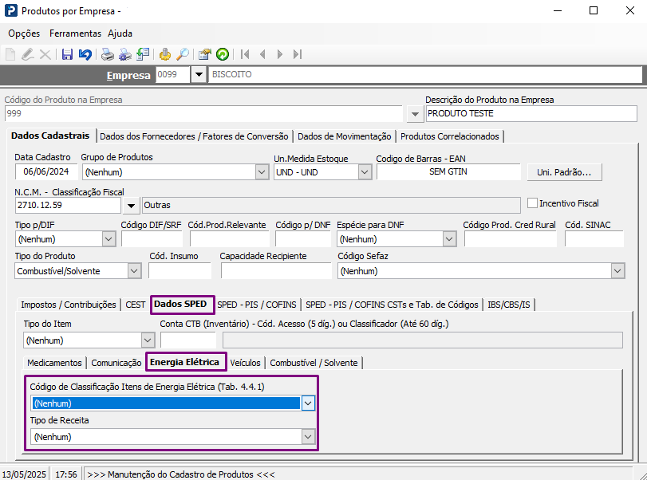
Task: Expand Código Sefaz dropdown
Action: point(617,271)
